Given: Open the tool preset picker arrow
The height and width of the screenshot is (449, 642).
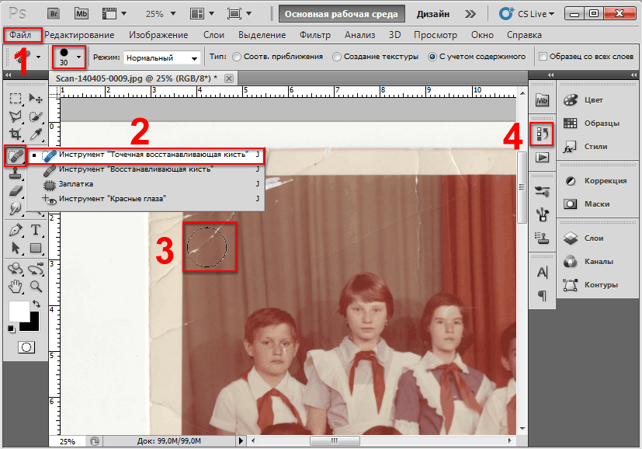Looking at the screenshot, I should pos(39,57).
